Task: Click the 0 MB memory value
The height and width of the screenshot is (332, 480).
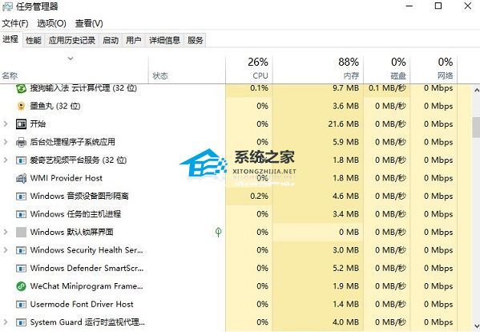Action: click(x=349, y=232)
